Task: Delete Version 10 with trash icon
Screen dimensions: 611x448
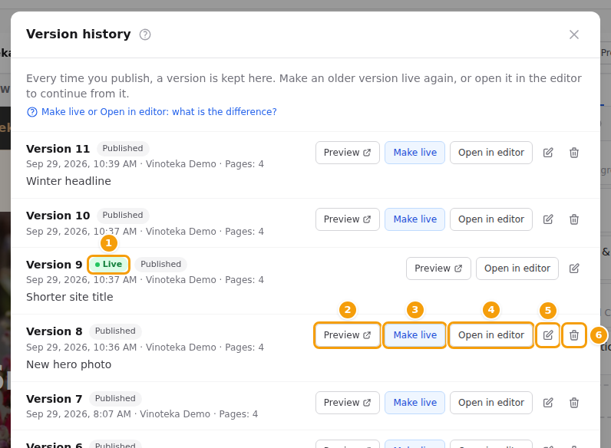Action: coord(574,219)
